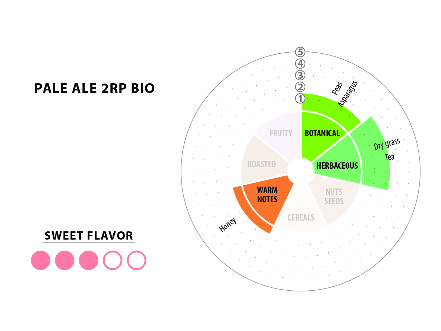The height and width of the screenshot is (331, 441).
Task: Click the circled number 3 scale marker
Action: 300,75
